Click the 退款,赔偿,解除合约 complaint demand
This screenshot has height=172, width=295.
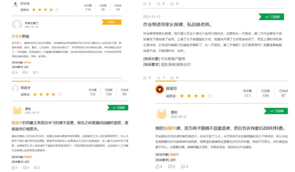click(x=176, y=65)
